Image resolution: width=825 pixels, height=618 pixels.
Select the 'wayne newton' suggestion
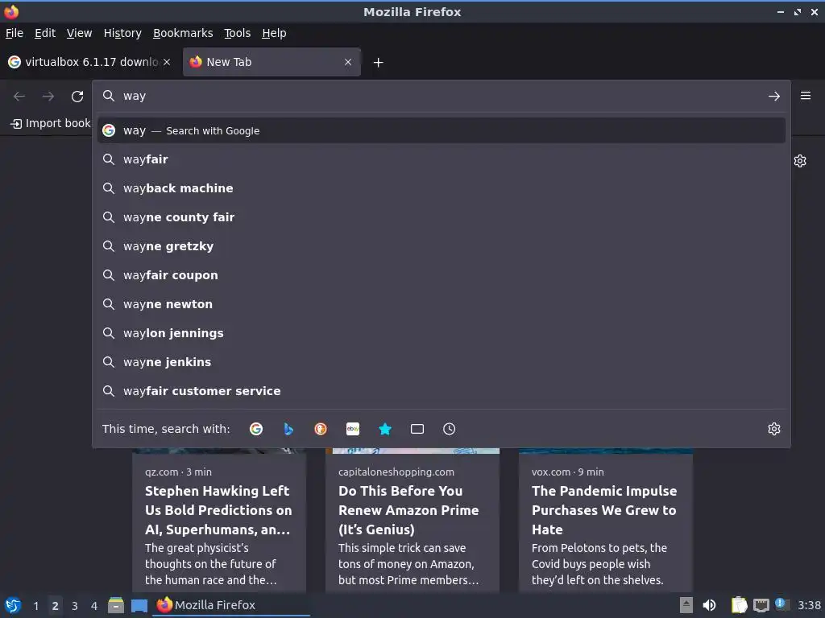click(x=442, y=303)
